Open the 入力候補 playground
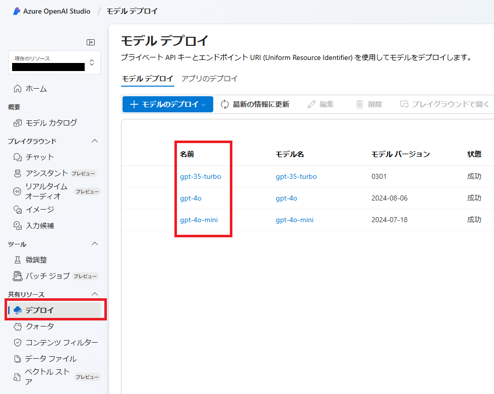 point(17,225)
